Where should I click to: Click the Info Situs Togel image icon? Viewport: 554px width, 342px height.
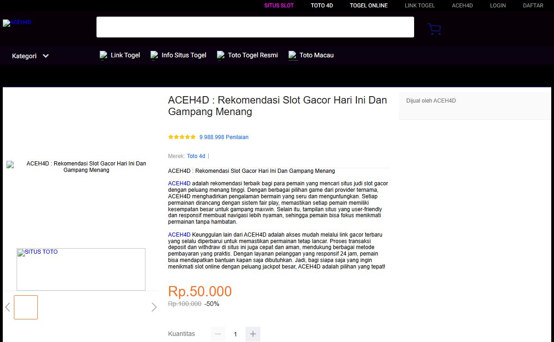tap(154, 55)
